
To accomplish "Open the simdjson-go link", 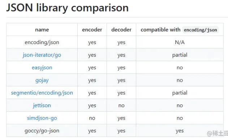I will click(42, 118).
